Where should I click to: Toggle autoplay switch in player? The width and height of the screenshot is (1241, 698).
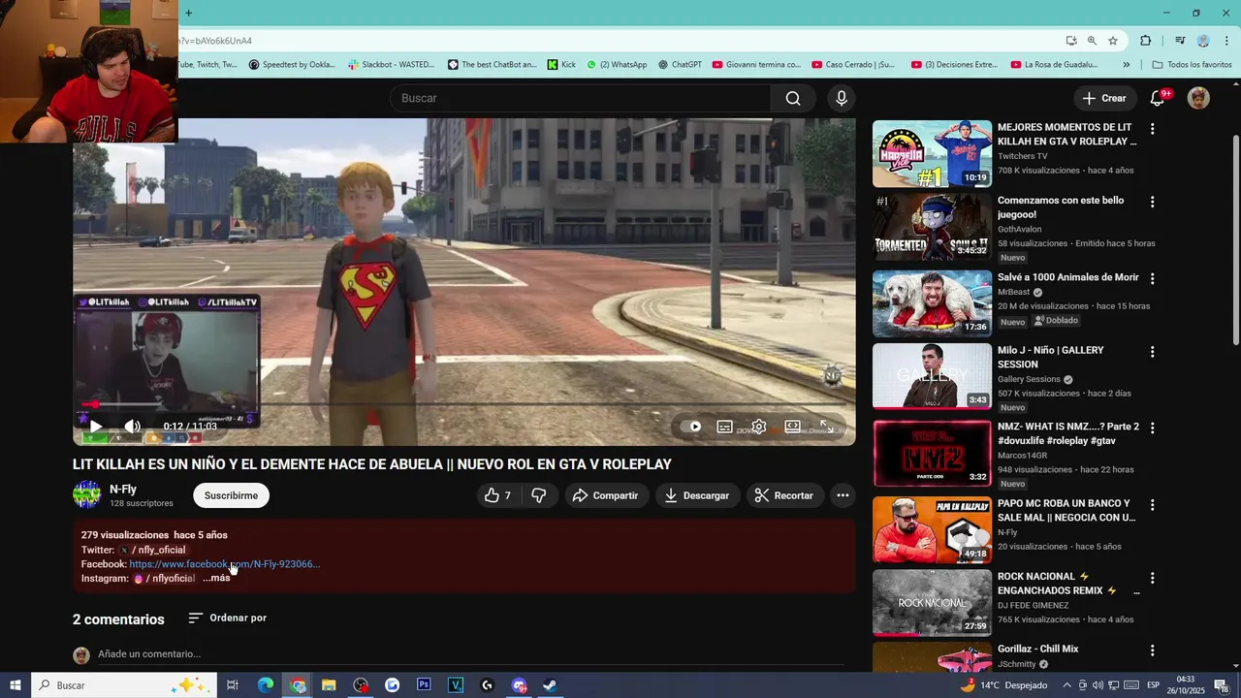pos(692,427)
